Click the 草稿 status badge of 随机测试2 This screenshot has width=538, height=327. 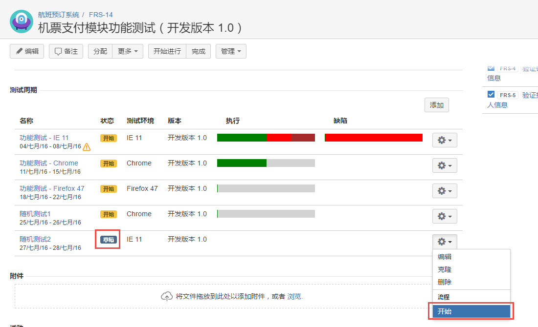pos(109,240)
